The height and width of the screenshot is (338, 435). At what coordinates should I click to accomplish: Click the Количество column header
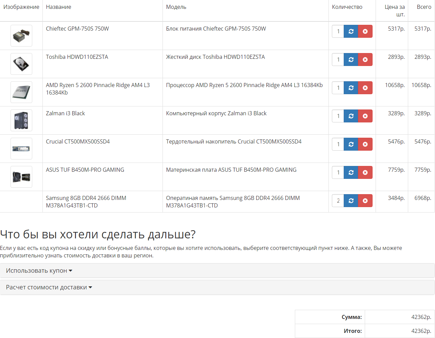point(347,7)
